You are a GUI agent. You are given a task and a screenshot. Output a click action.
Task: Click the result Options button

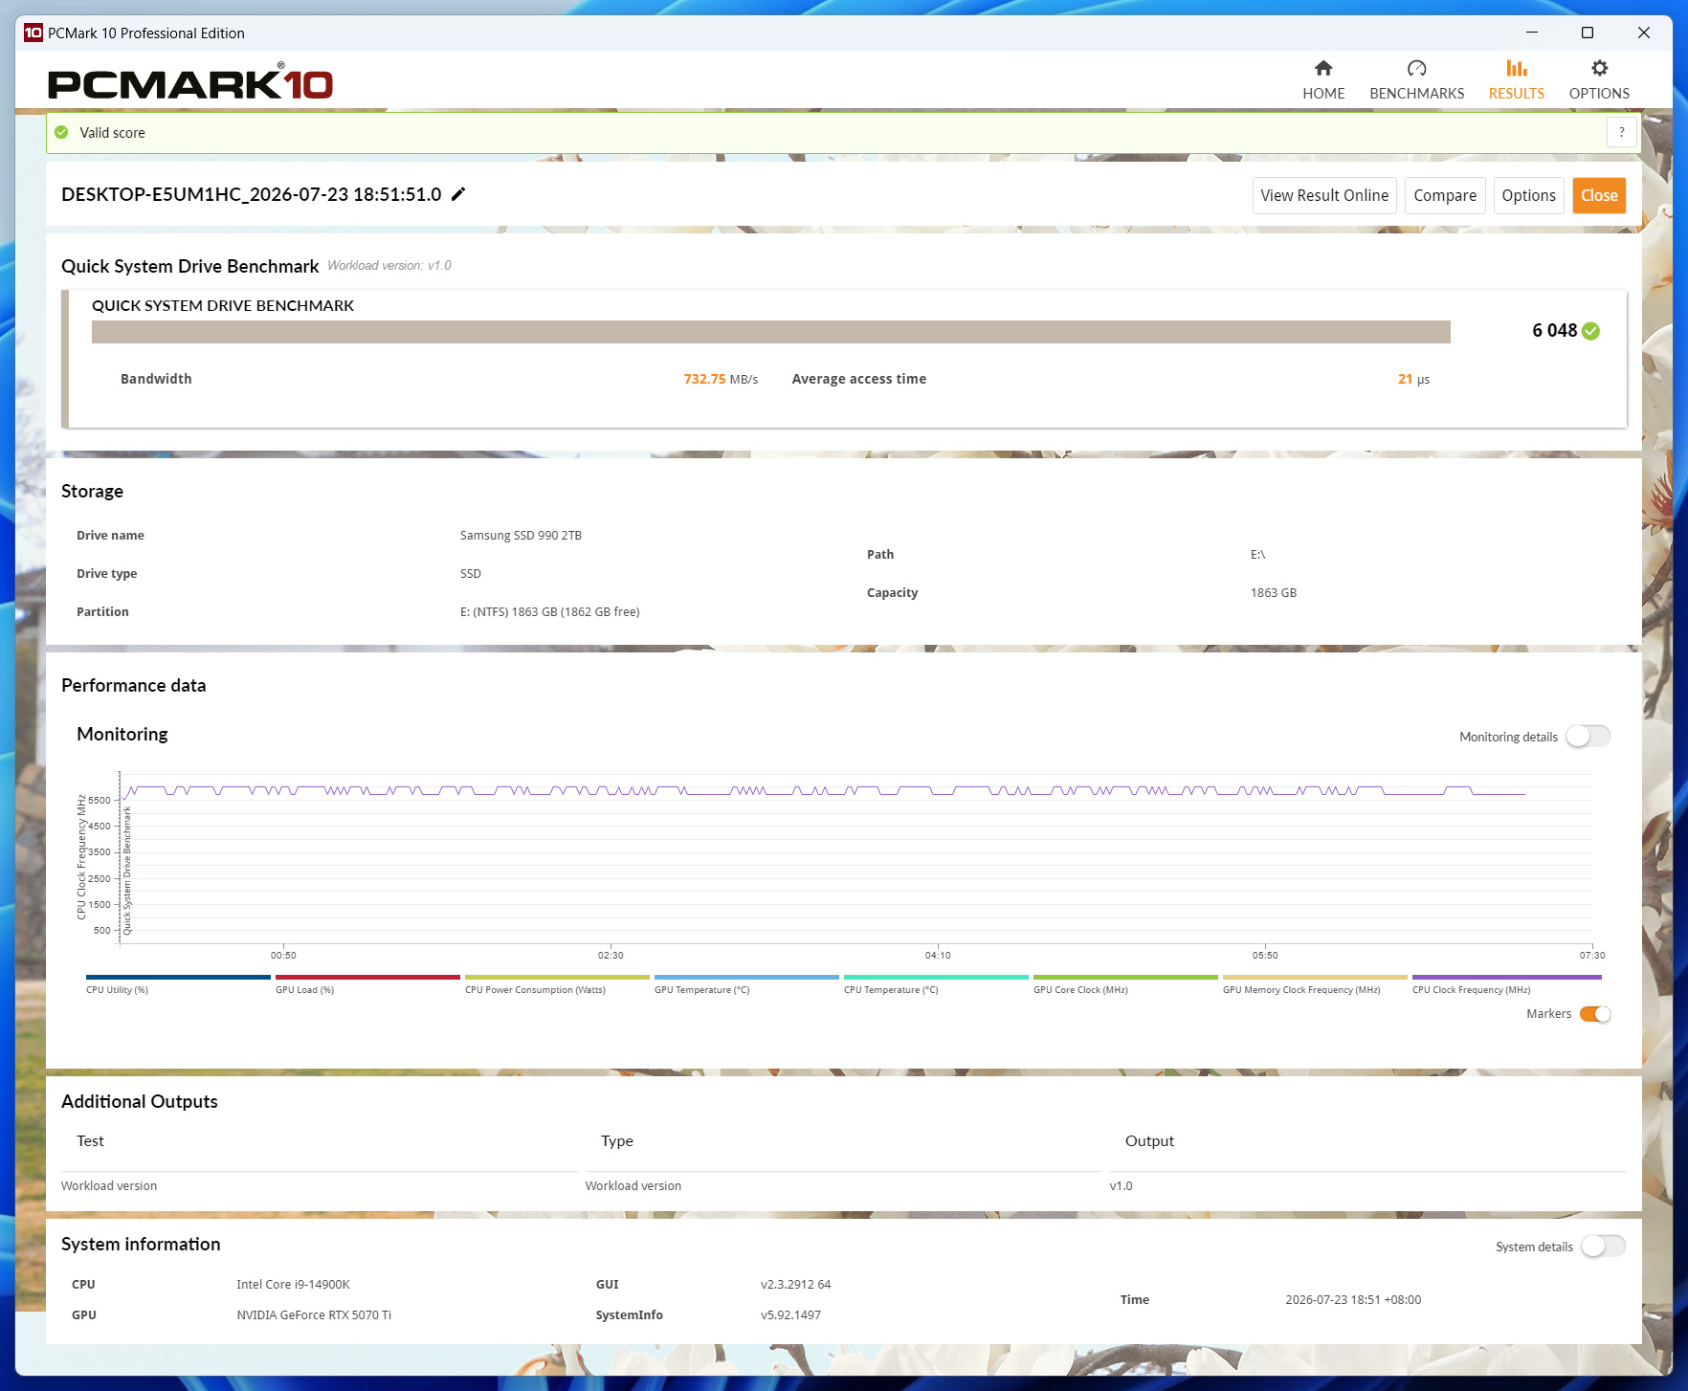coord(1528,195)
